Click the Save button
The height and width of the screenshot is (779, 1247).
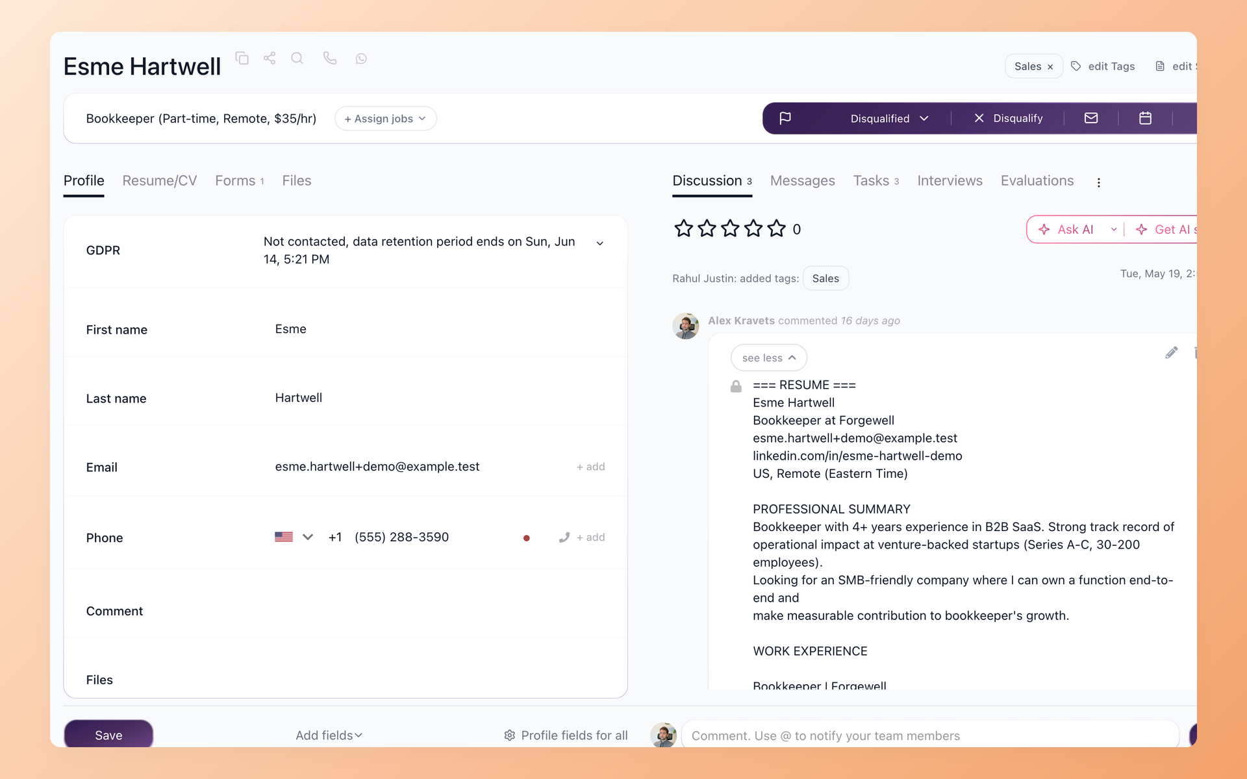pyautogui.click(x=108, y=734)
